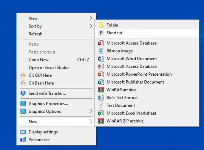Expand the Graphics Options submenu arrow

pos(91,111)
